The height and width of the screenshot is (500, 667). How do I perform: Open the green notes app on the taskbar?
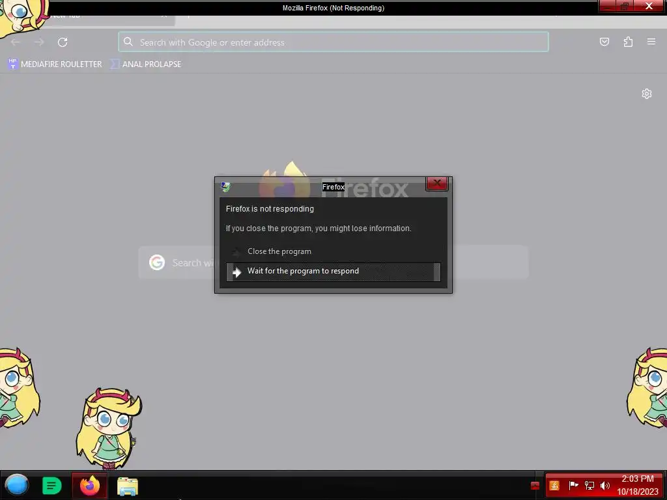tap(52, 486)
